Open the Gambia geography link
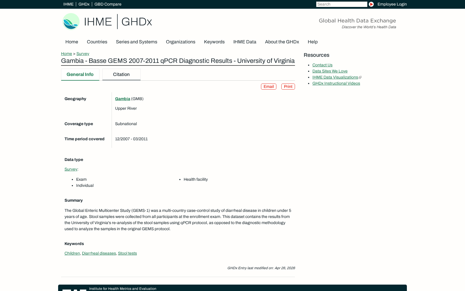Screen dimensions: 465x291 [x=123, y=99]
